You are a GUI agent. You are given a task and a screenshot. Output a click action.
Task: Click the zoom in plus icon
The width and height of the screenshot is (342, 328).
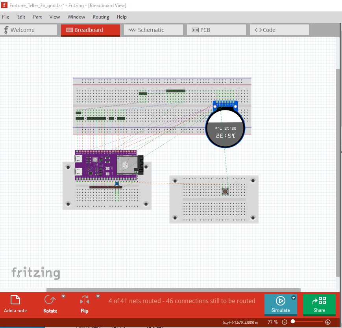coord(328,322)
